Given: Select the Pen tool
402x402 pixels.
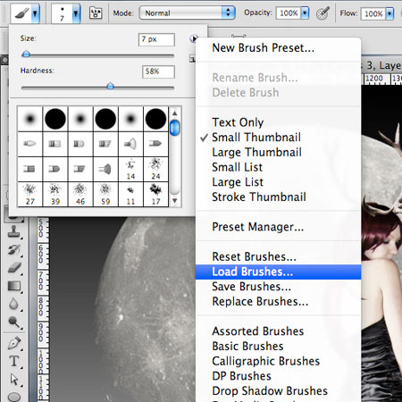Looking at the screenshot, I should click(13, 343).
